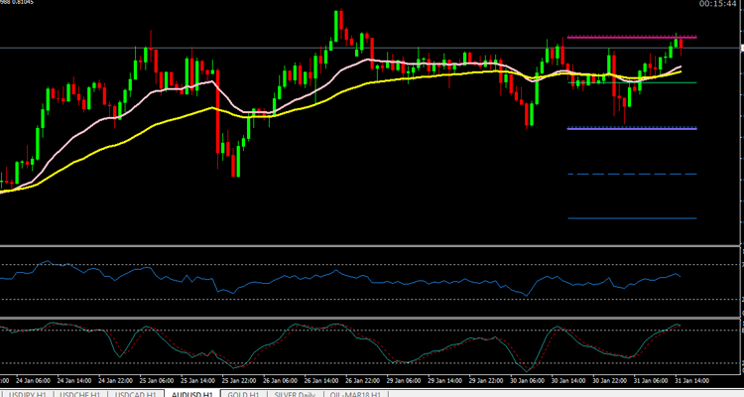Switch to the USDJPY H1 chart tab
This screenshot has height=397, width=744.
27,393
